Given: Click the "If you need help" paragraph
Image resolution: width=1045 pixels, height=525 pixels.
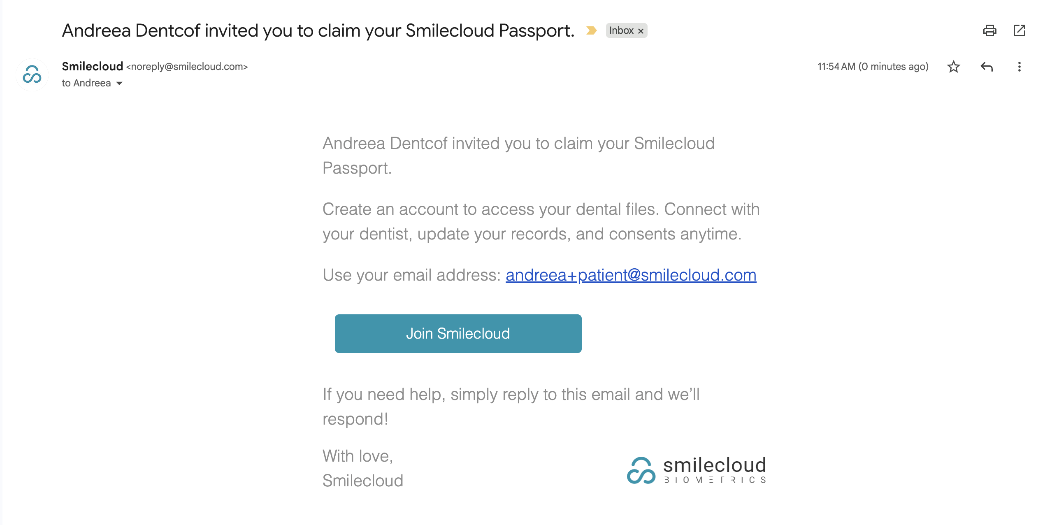Looking at the screenshot, I should coord(511,406).
